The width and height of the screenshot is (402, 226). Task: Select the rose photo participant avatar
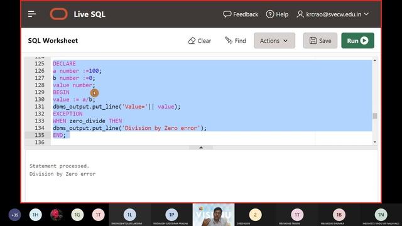pos(57,215)
